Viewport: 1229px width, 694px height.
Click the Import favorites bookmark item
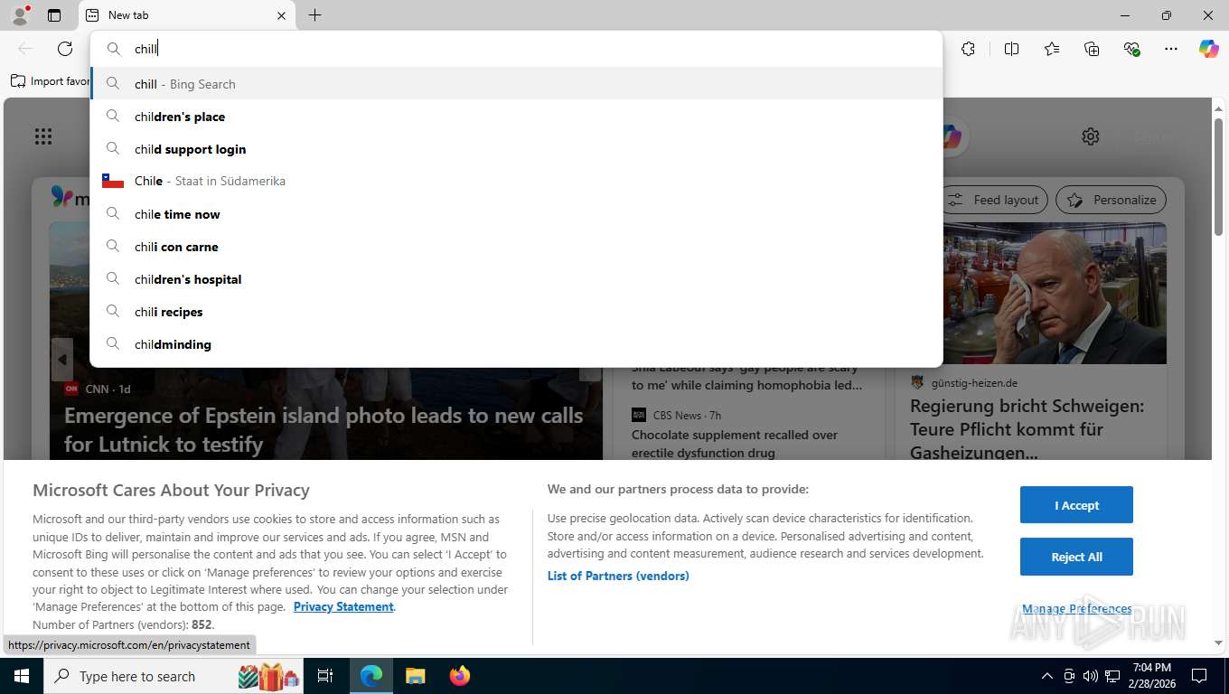[51, 81]
